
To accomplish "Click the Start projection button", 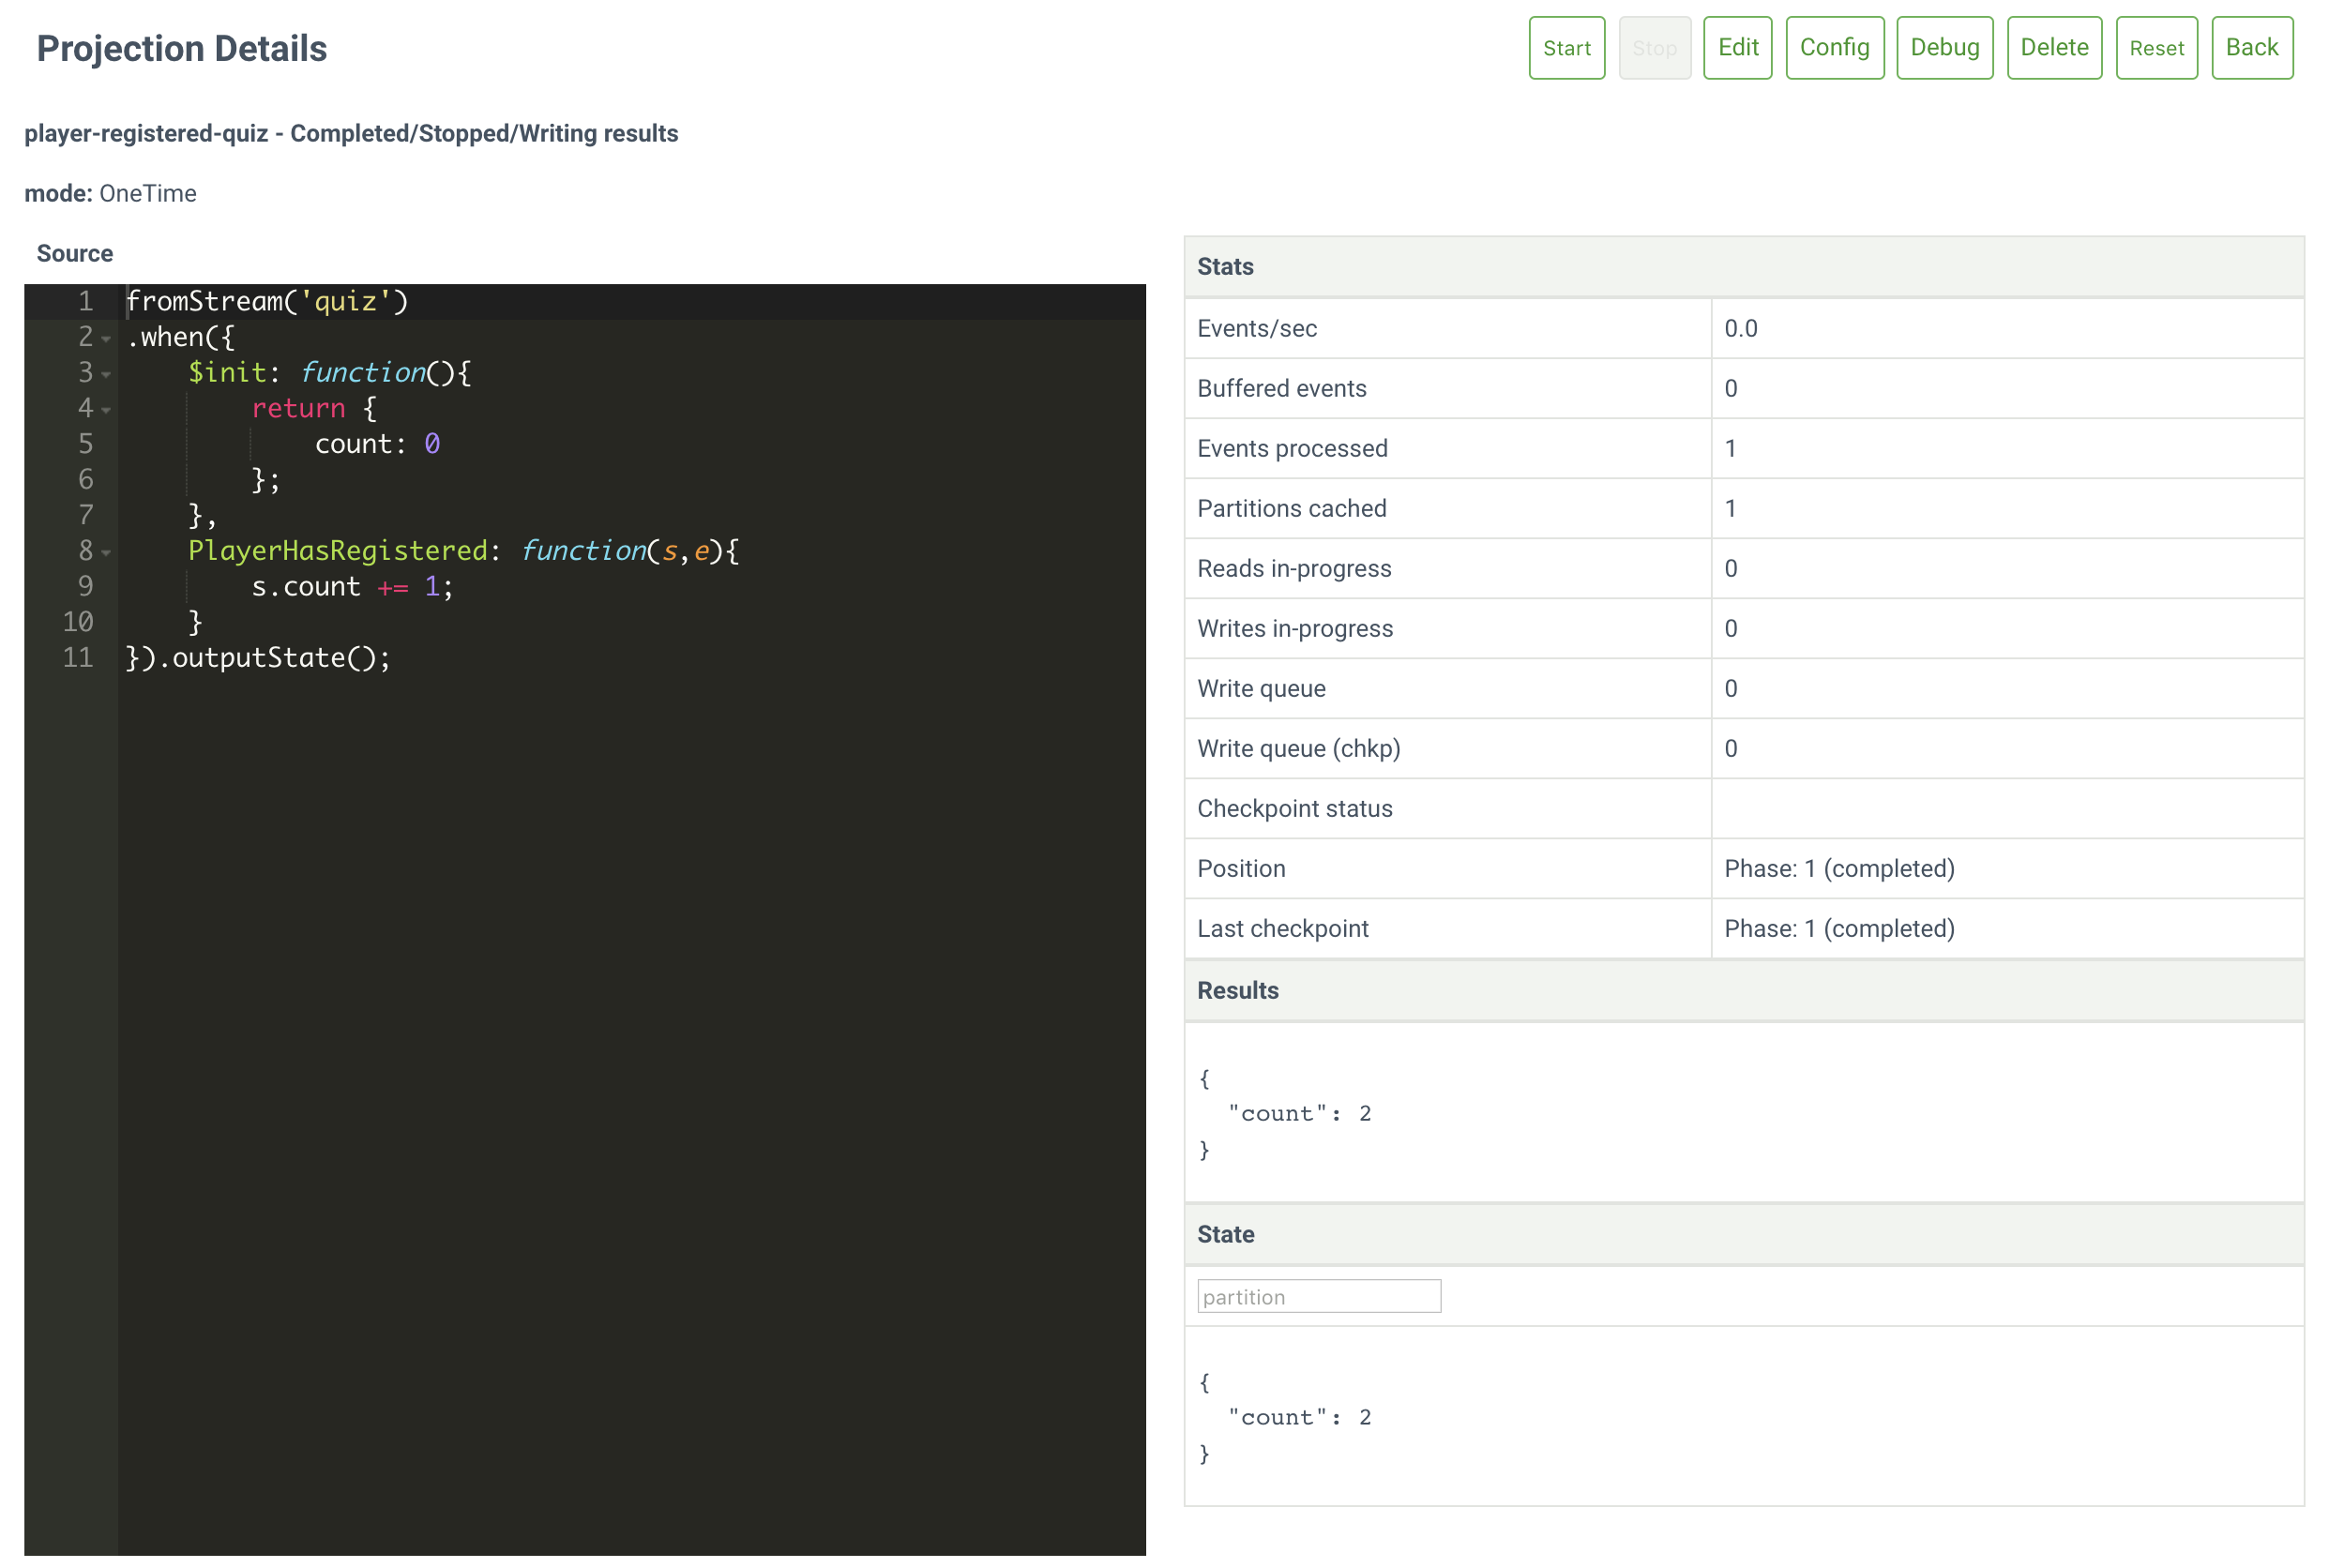I will (x=1566, y=48).
